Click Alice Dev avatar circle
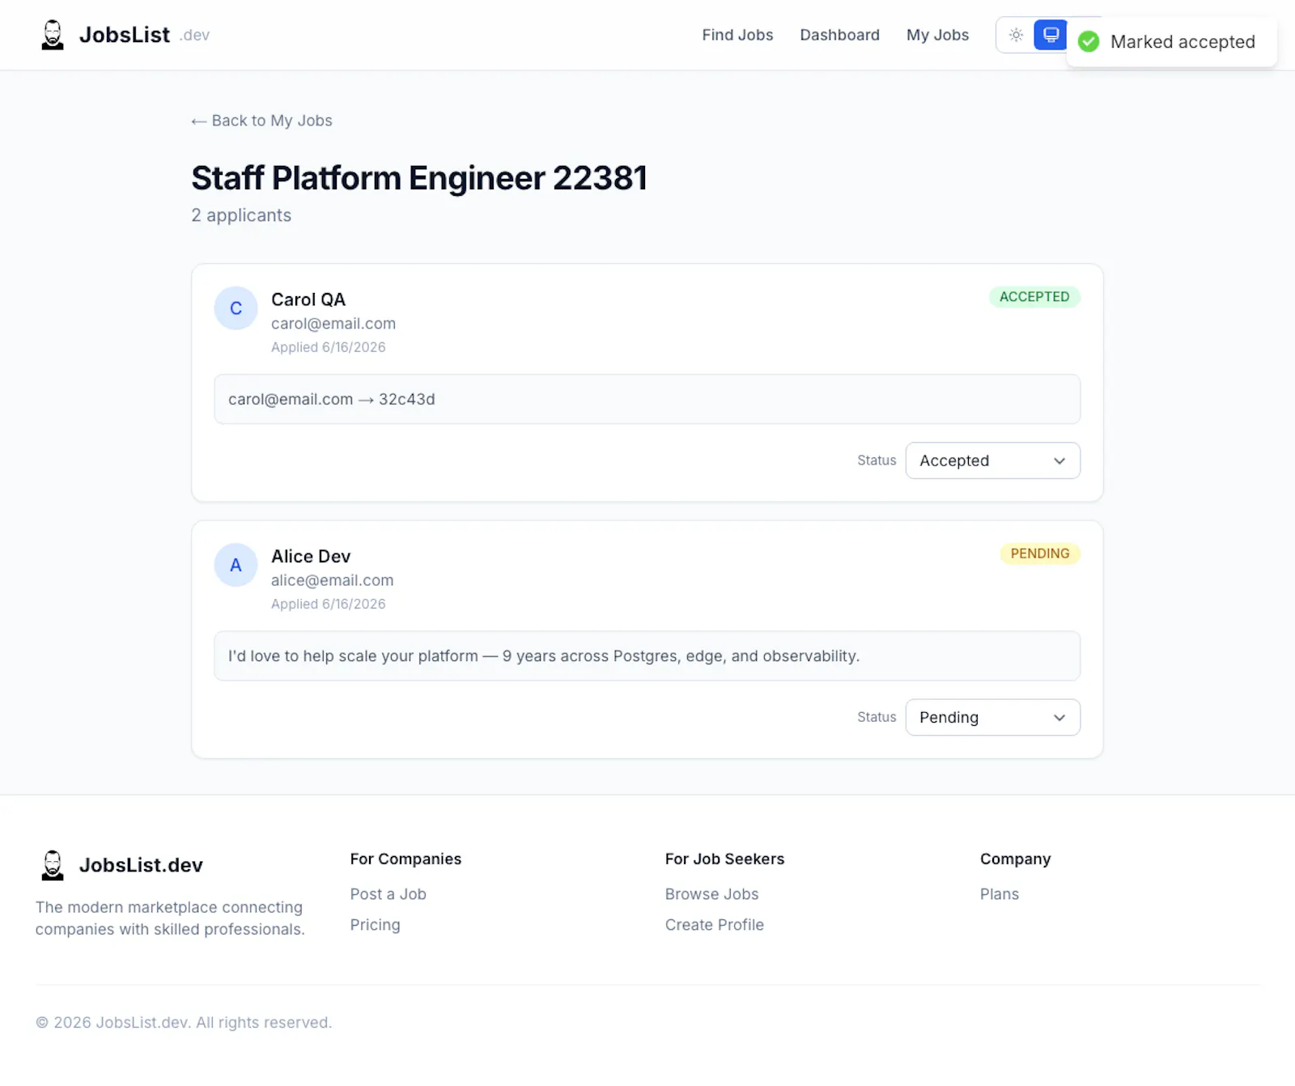The width and height of the screenshot is (1295, 1086). coord(236,565)
